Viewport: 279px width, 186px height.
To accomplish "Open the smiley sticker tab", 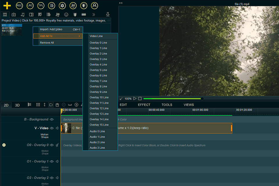I will point(66,15).
